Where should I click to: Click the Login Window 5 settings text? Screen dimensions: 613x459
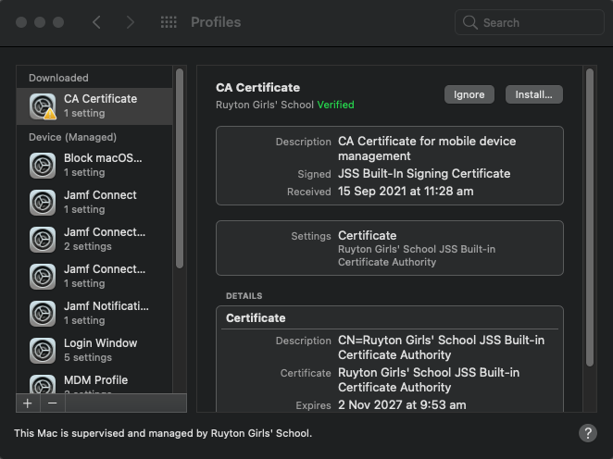click(88, 357)
